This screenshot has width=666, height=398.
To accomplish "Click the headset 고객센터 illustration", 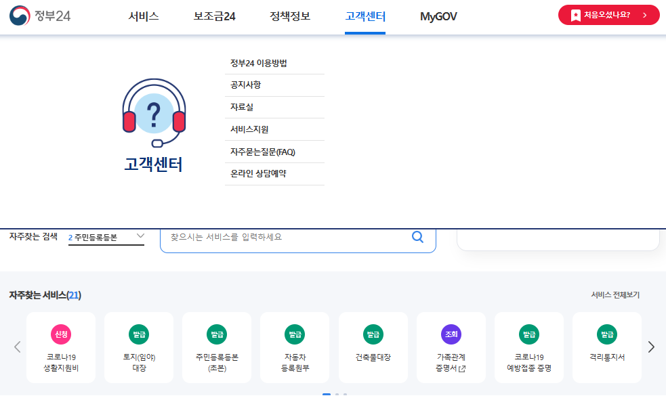I will pyautogui.click(x=154, y=113).
